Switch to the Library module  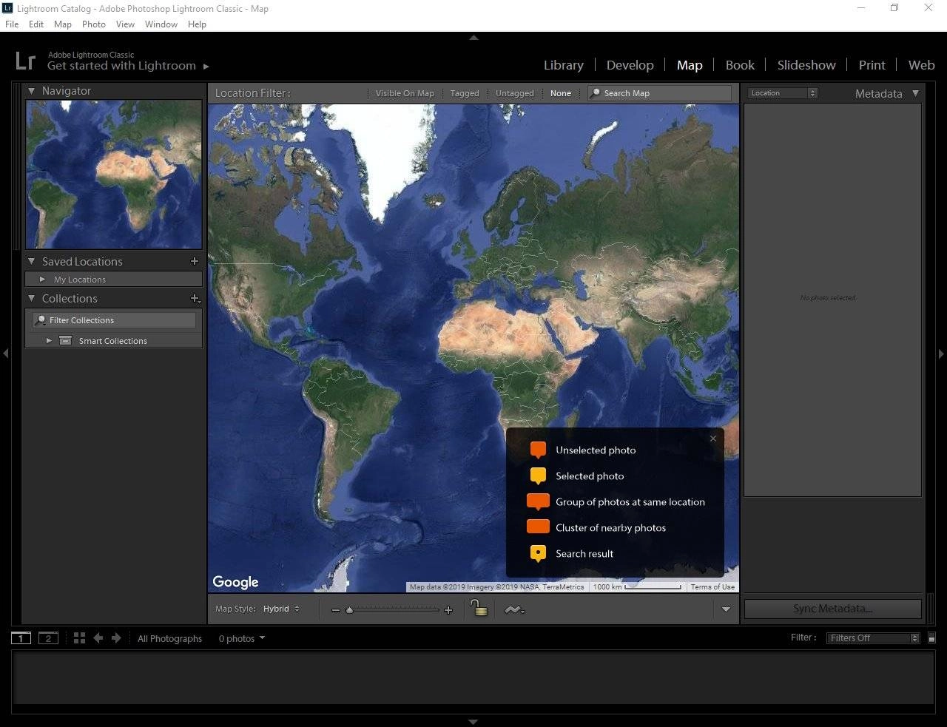coord(564,65)
